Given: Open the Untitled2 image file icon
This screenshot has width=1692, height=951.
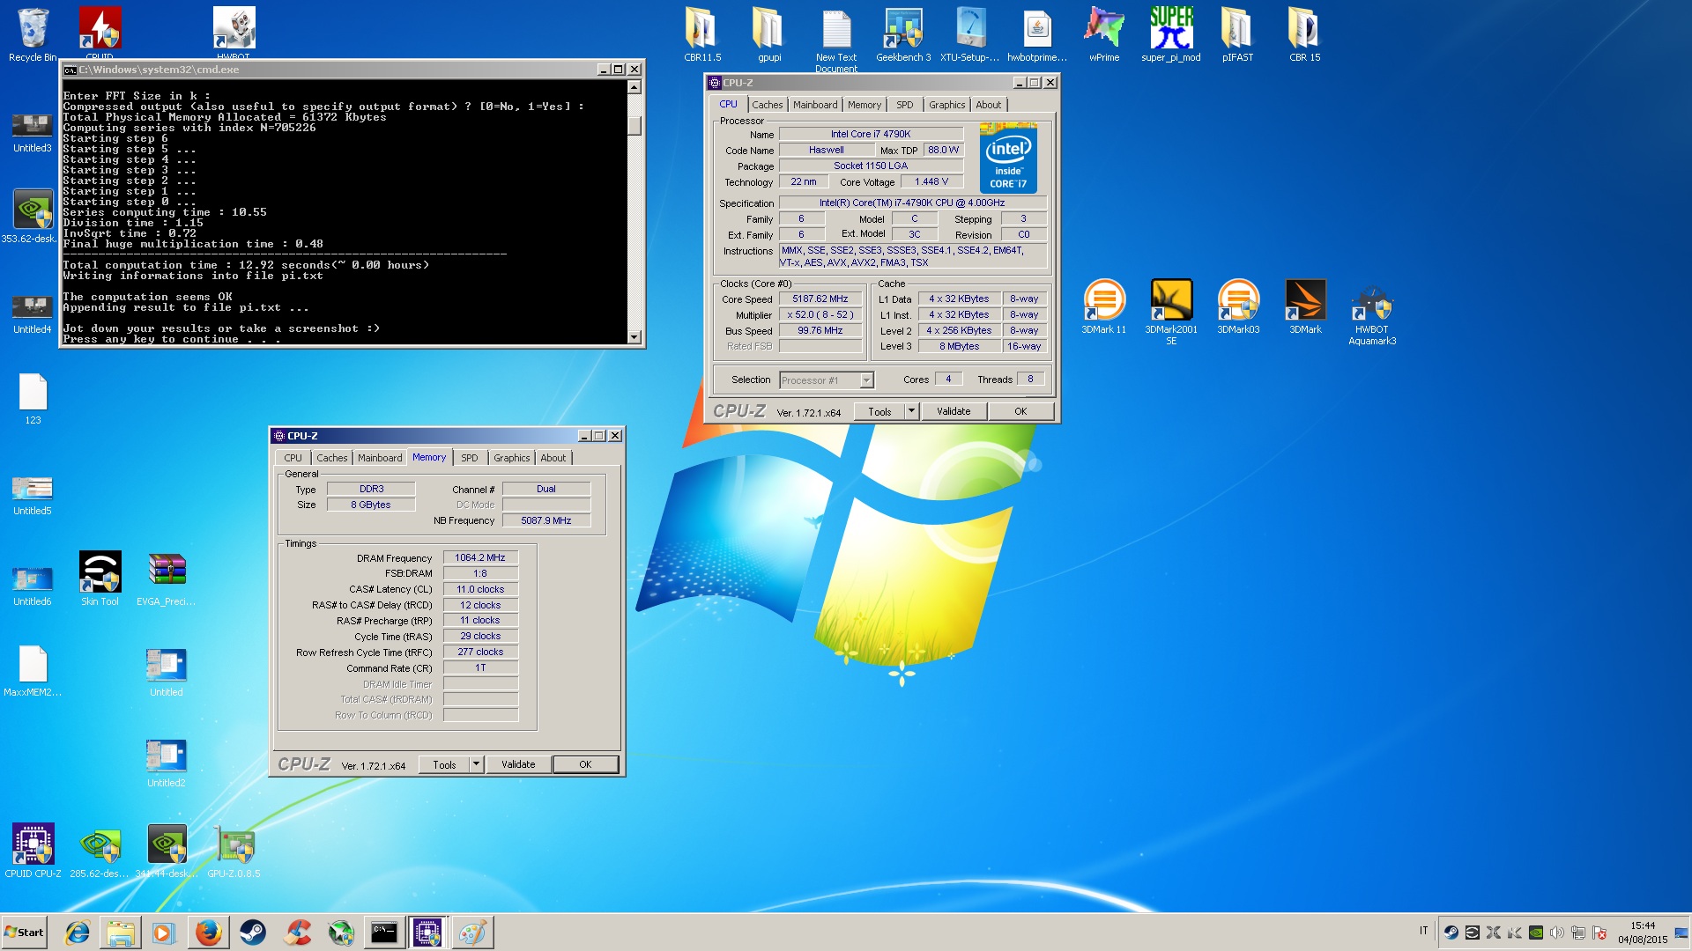Looking at the screenshot, I should click(167, 763).
